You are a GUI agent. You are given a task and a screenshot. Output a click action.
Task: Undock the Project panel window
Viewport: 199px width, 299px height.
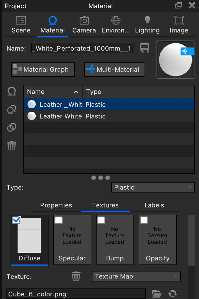coord(178,6)
